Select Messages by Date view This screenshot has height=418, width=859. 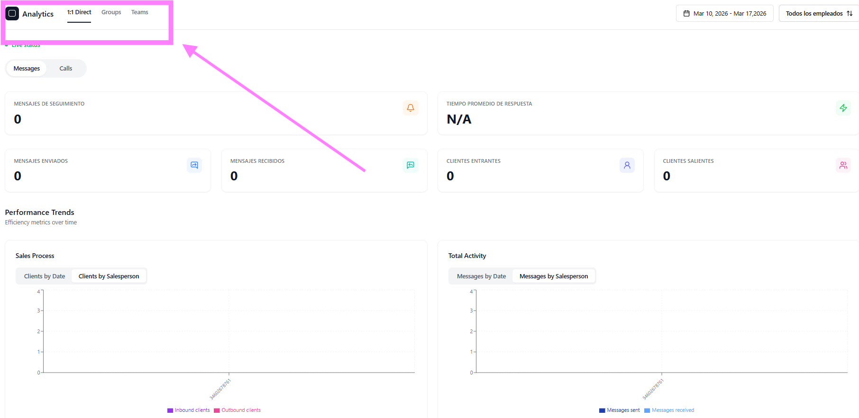click(x=481, y=276)
